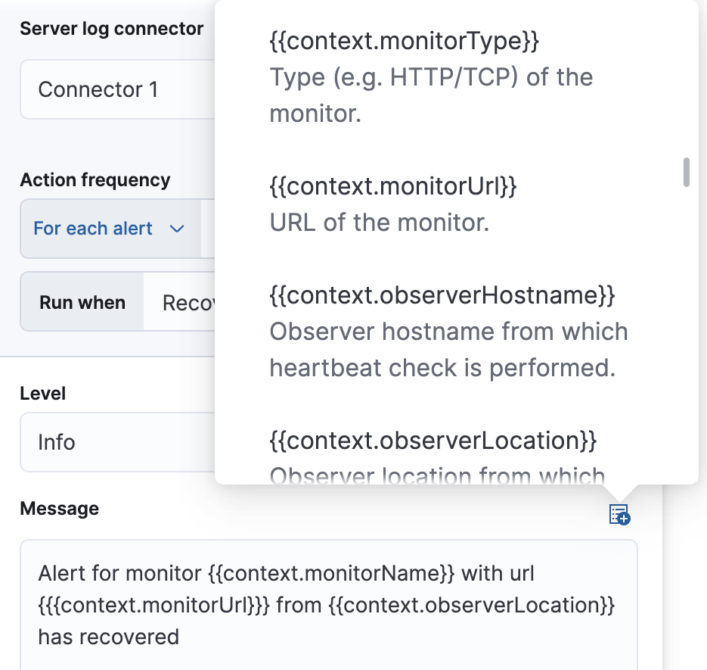Choose {{context.observerLocation}} from the list

pos(433,441)
